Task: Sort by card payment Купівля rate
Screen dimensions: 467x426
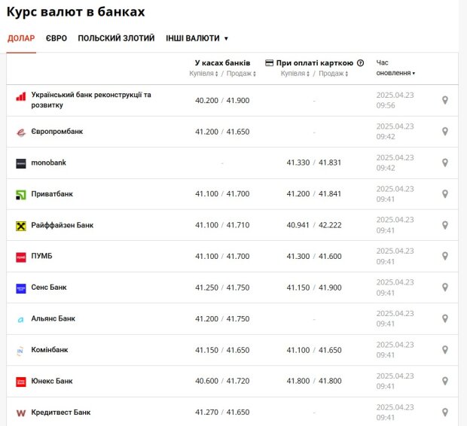Action: [295, 74]
